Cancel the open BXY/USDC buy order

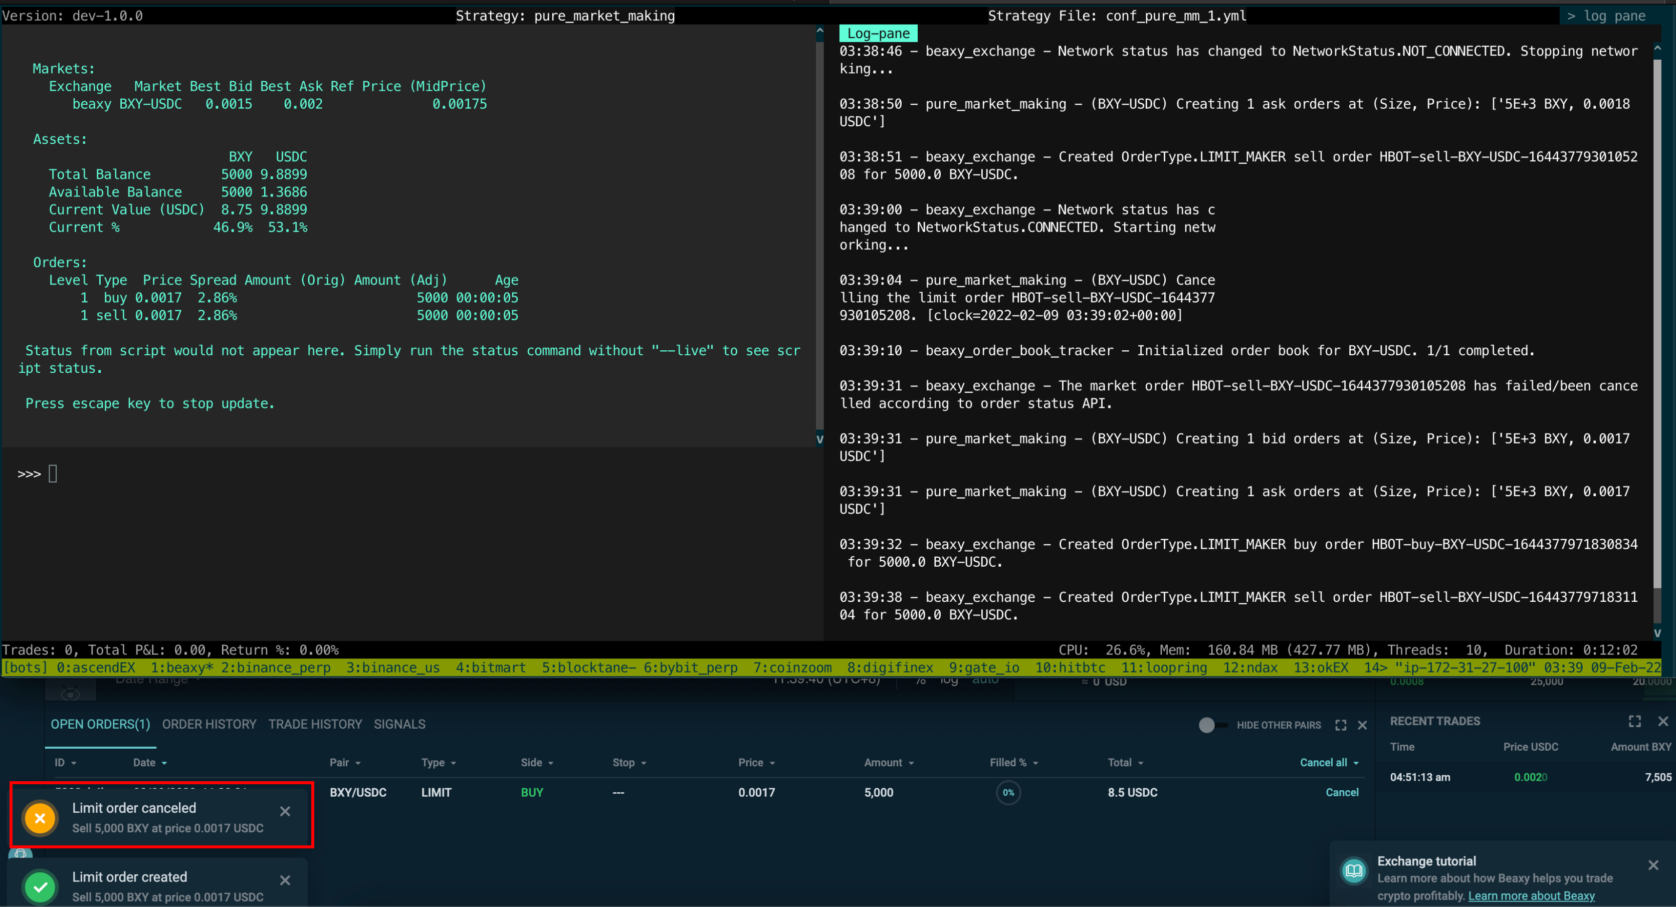click(x=1342, y=792)
